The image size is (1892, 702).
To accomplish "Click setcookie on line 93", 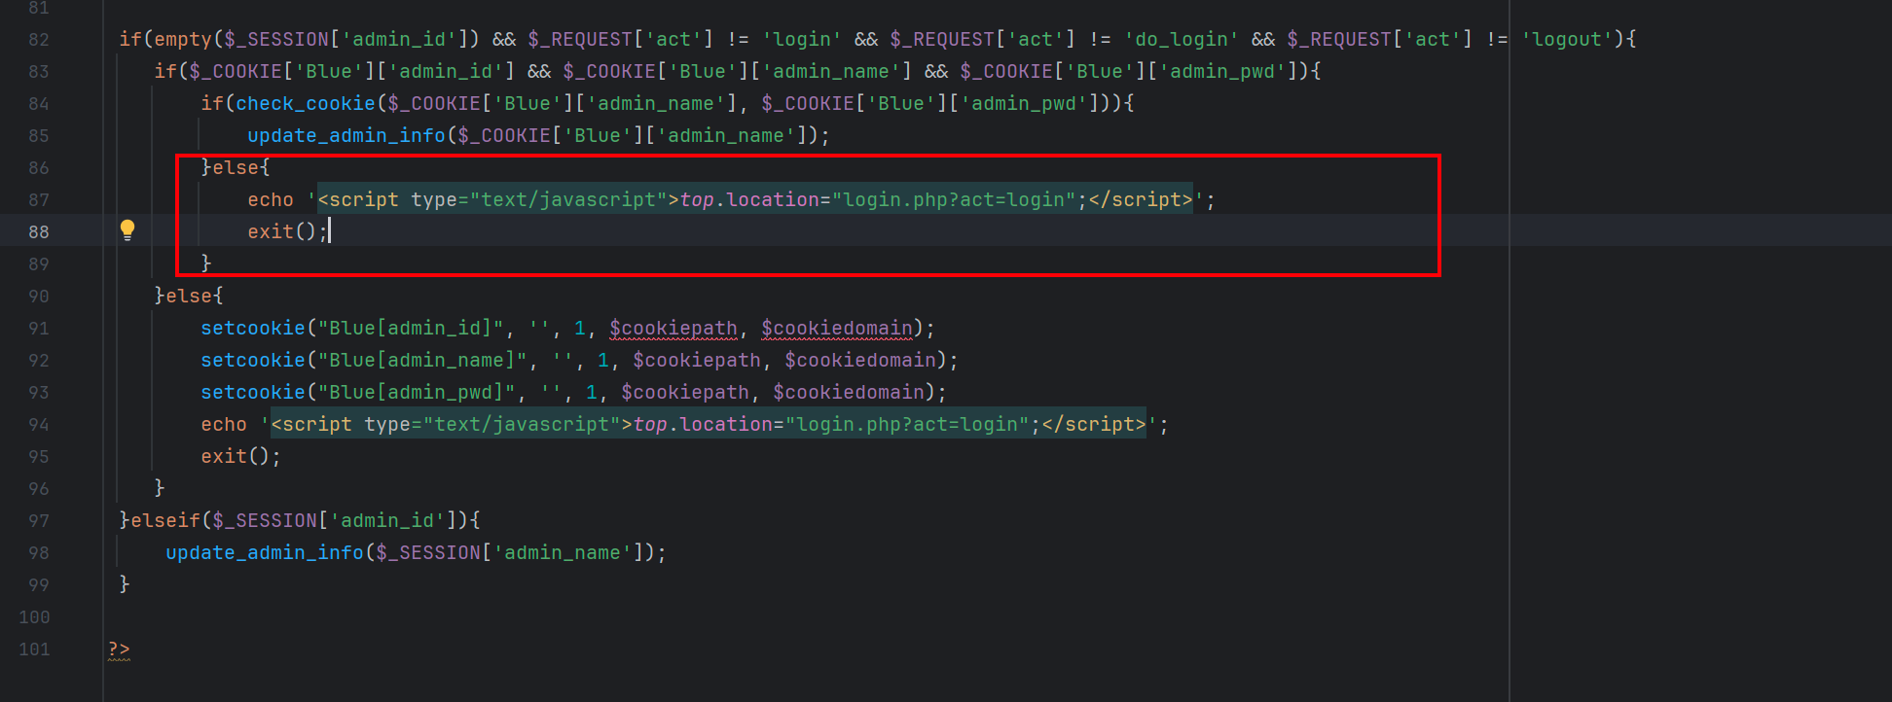I will coord(253,393).
